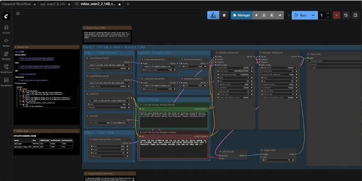Collapse the Load VAE node via its title dot
The width and height of the screenshot is (362, 181).
point(87,116)
